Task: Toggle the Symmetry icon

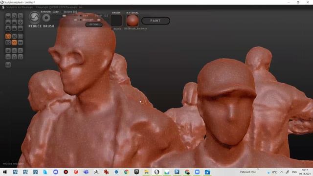Action: (21, 43)
